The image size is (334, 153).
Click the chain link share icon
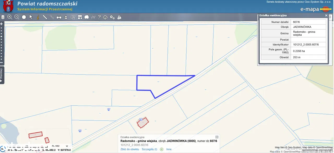52,17
